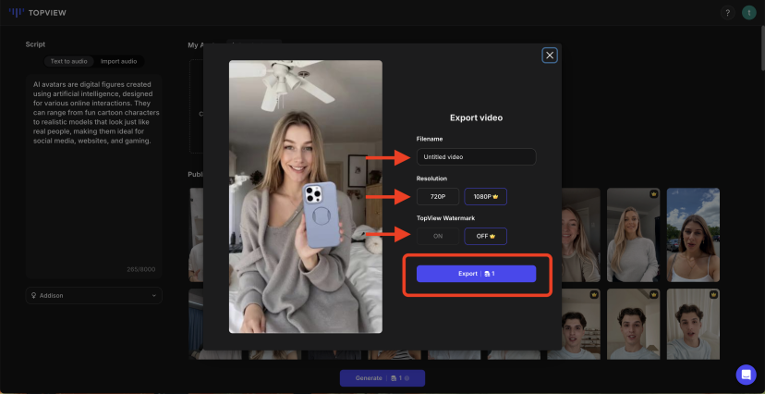This screenshot has height=394, width=765.
Task: Turn TopView watermark OFF
Action: click(x=485, y=236)
